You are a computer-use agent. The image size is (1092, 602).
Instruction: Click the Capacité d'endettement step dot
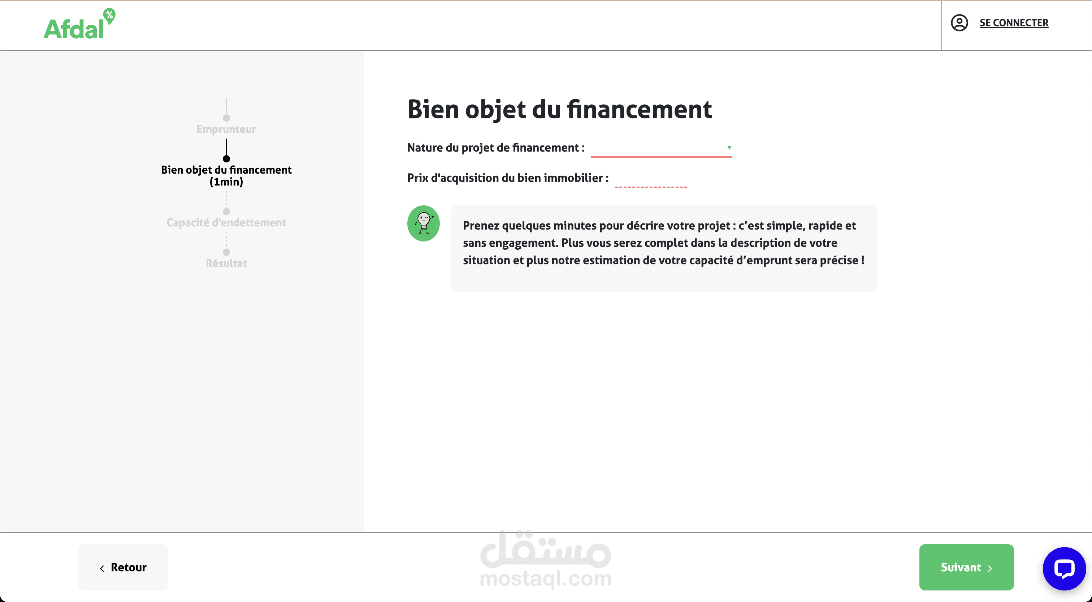[x=226, y=211]
